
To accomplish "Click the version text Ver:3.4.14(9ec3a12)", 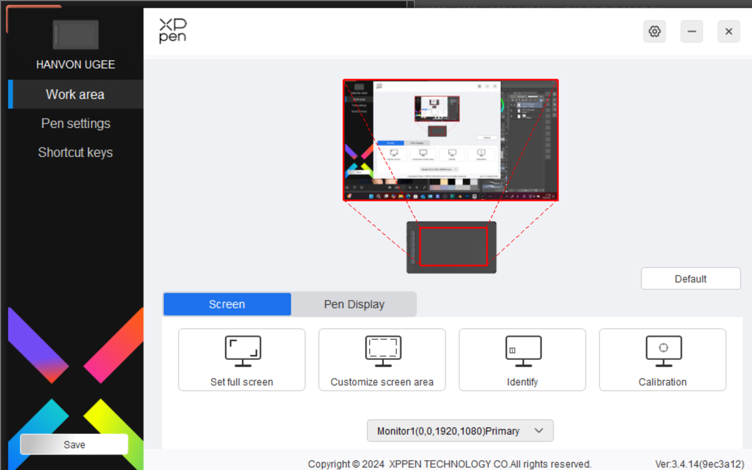I will pyautogui.click(x=699, y=464).
